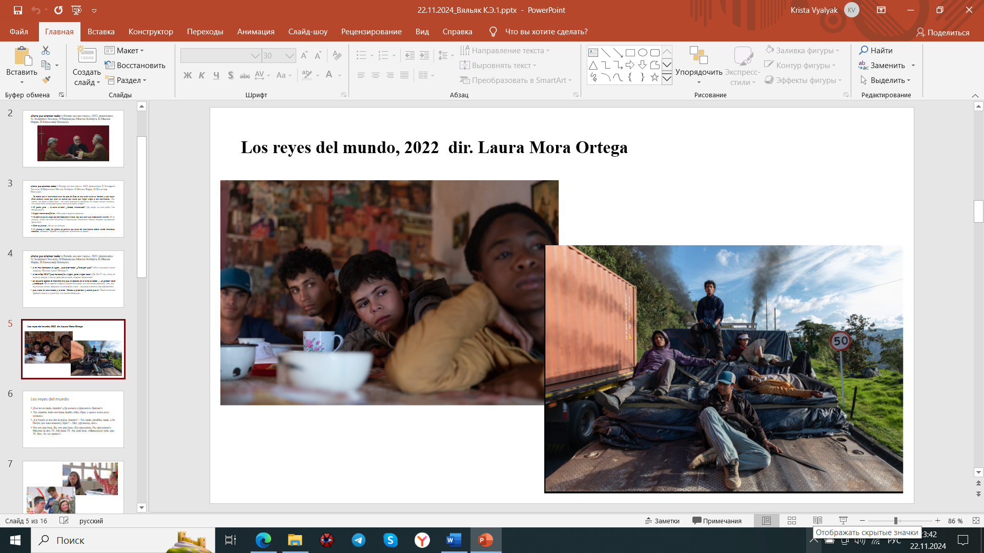Toggle text shadow (S) formatting
This screenshot has height=553, width=984.
pyautogui.click(x=231, y=75)
